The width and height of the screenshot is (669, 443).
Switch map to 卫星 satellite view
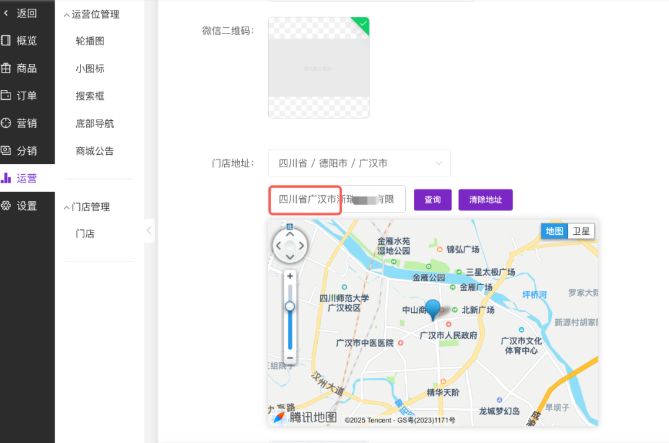tap(581, 231)
